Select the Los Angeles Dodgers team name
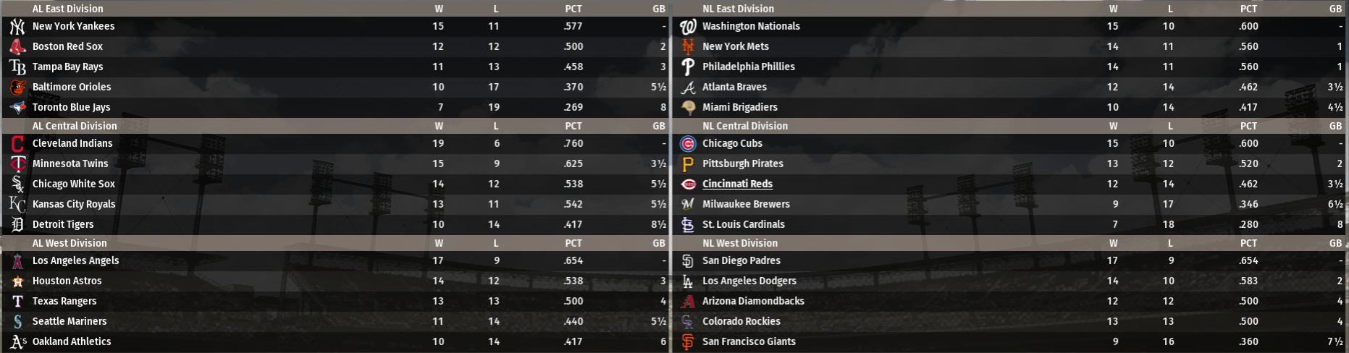 pyautogui.click(x=749, y=281)
